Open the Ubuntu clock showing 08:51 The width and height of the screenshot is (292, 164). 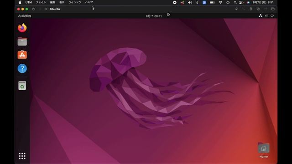click(x=154, y=16)
